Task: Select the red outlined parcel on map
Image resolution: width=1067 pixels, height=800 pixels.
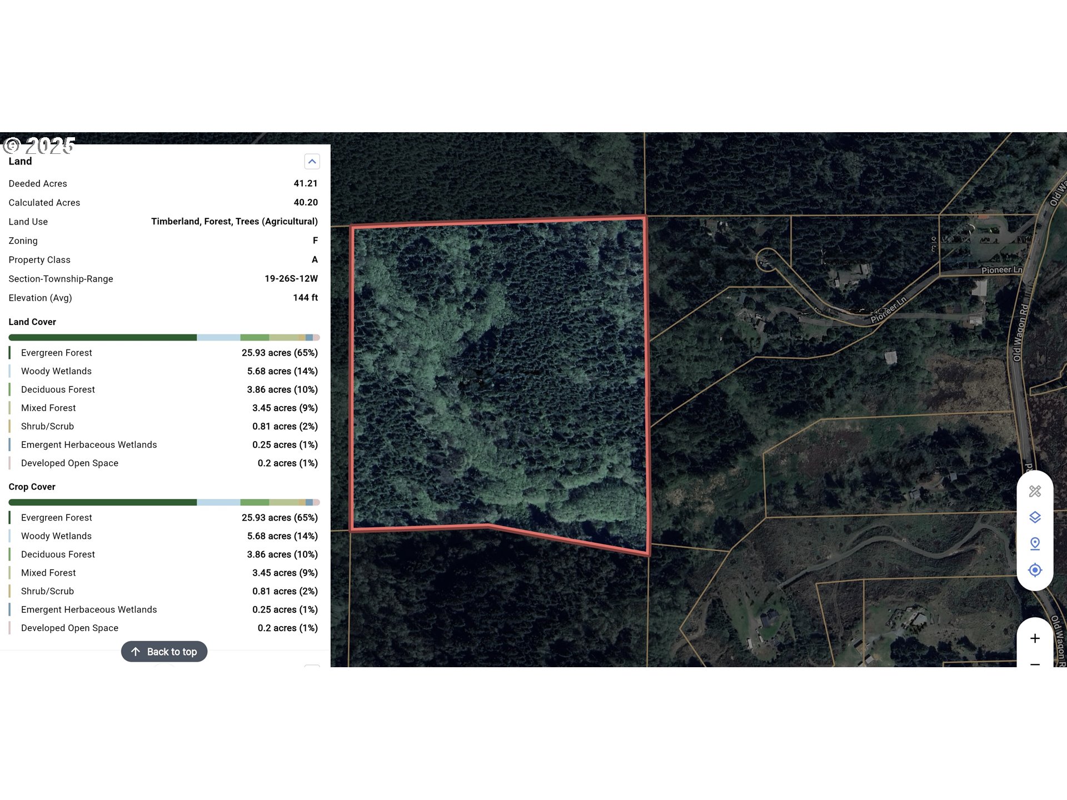Action: (x=500, y=378)
